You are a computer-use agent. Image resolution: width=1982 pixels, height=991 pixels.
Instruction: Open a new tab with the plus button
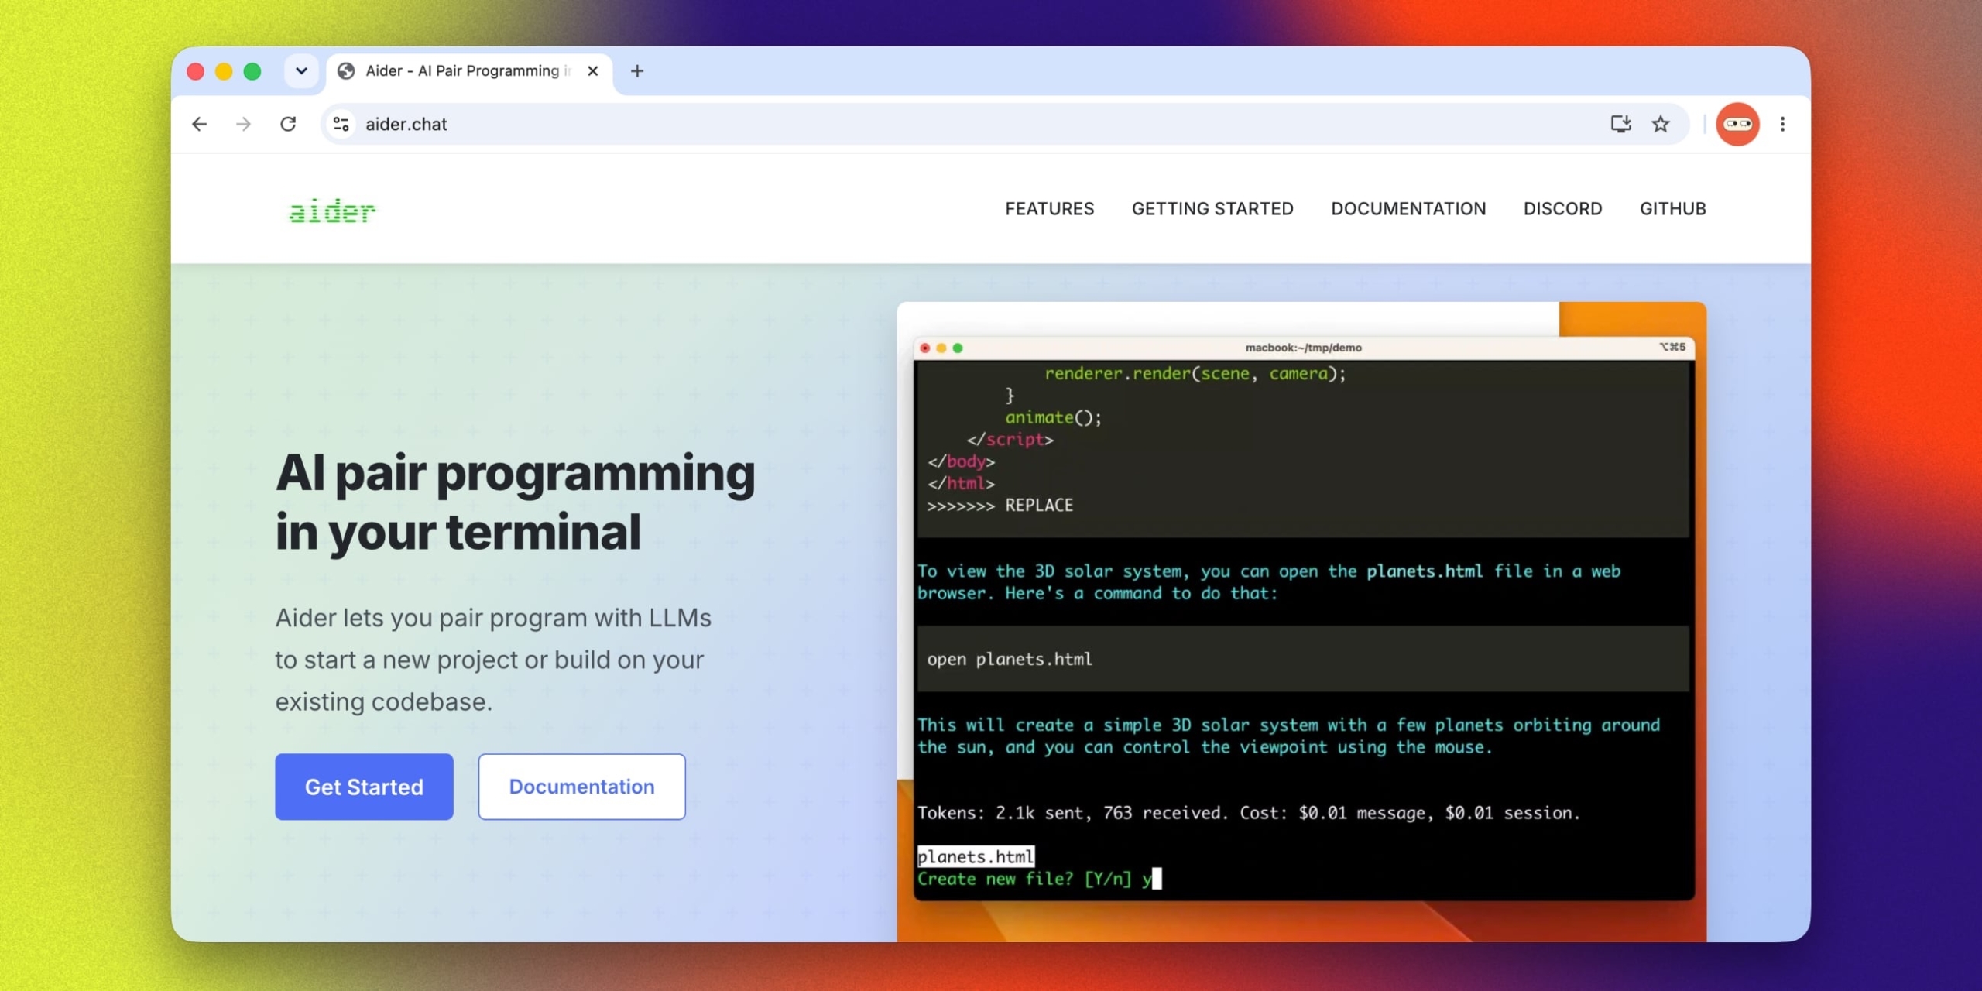click(x=637, y=71)
